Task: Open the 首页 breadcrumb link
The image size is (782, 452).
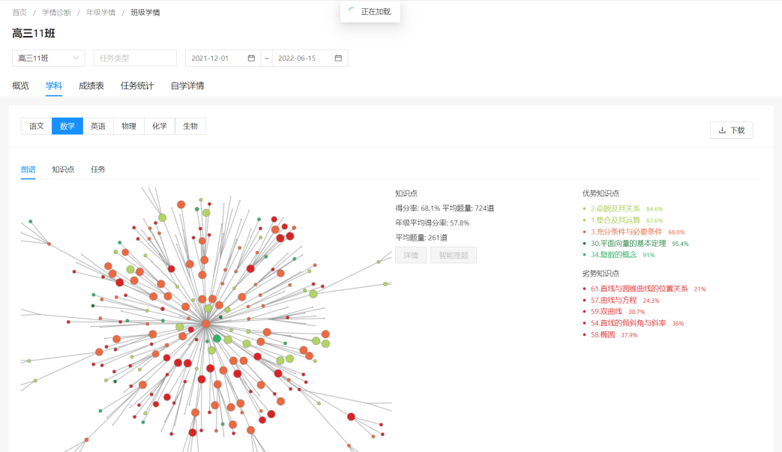Action: (19, 13)
